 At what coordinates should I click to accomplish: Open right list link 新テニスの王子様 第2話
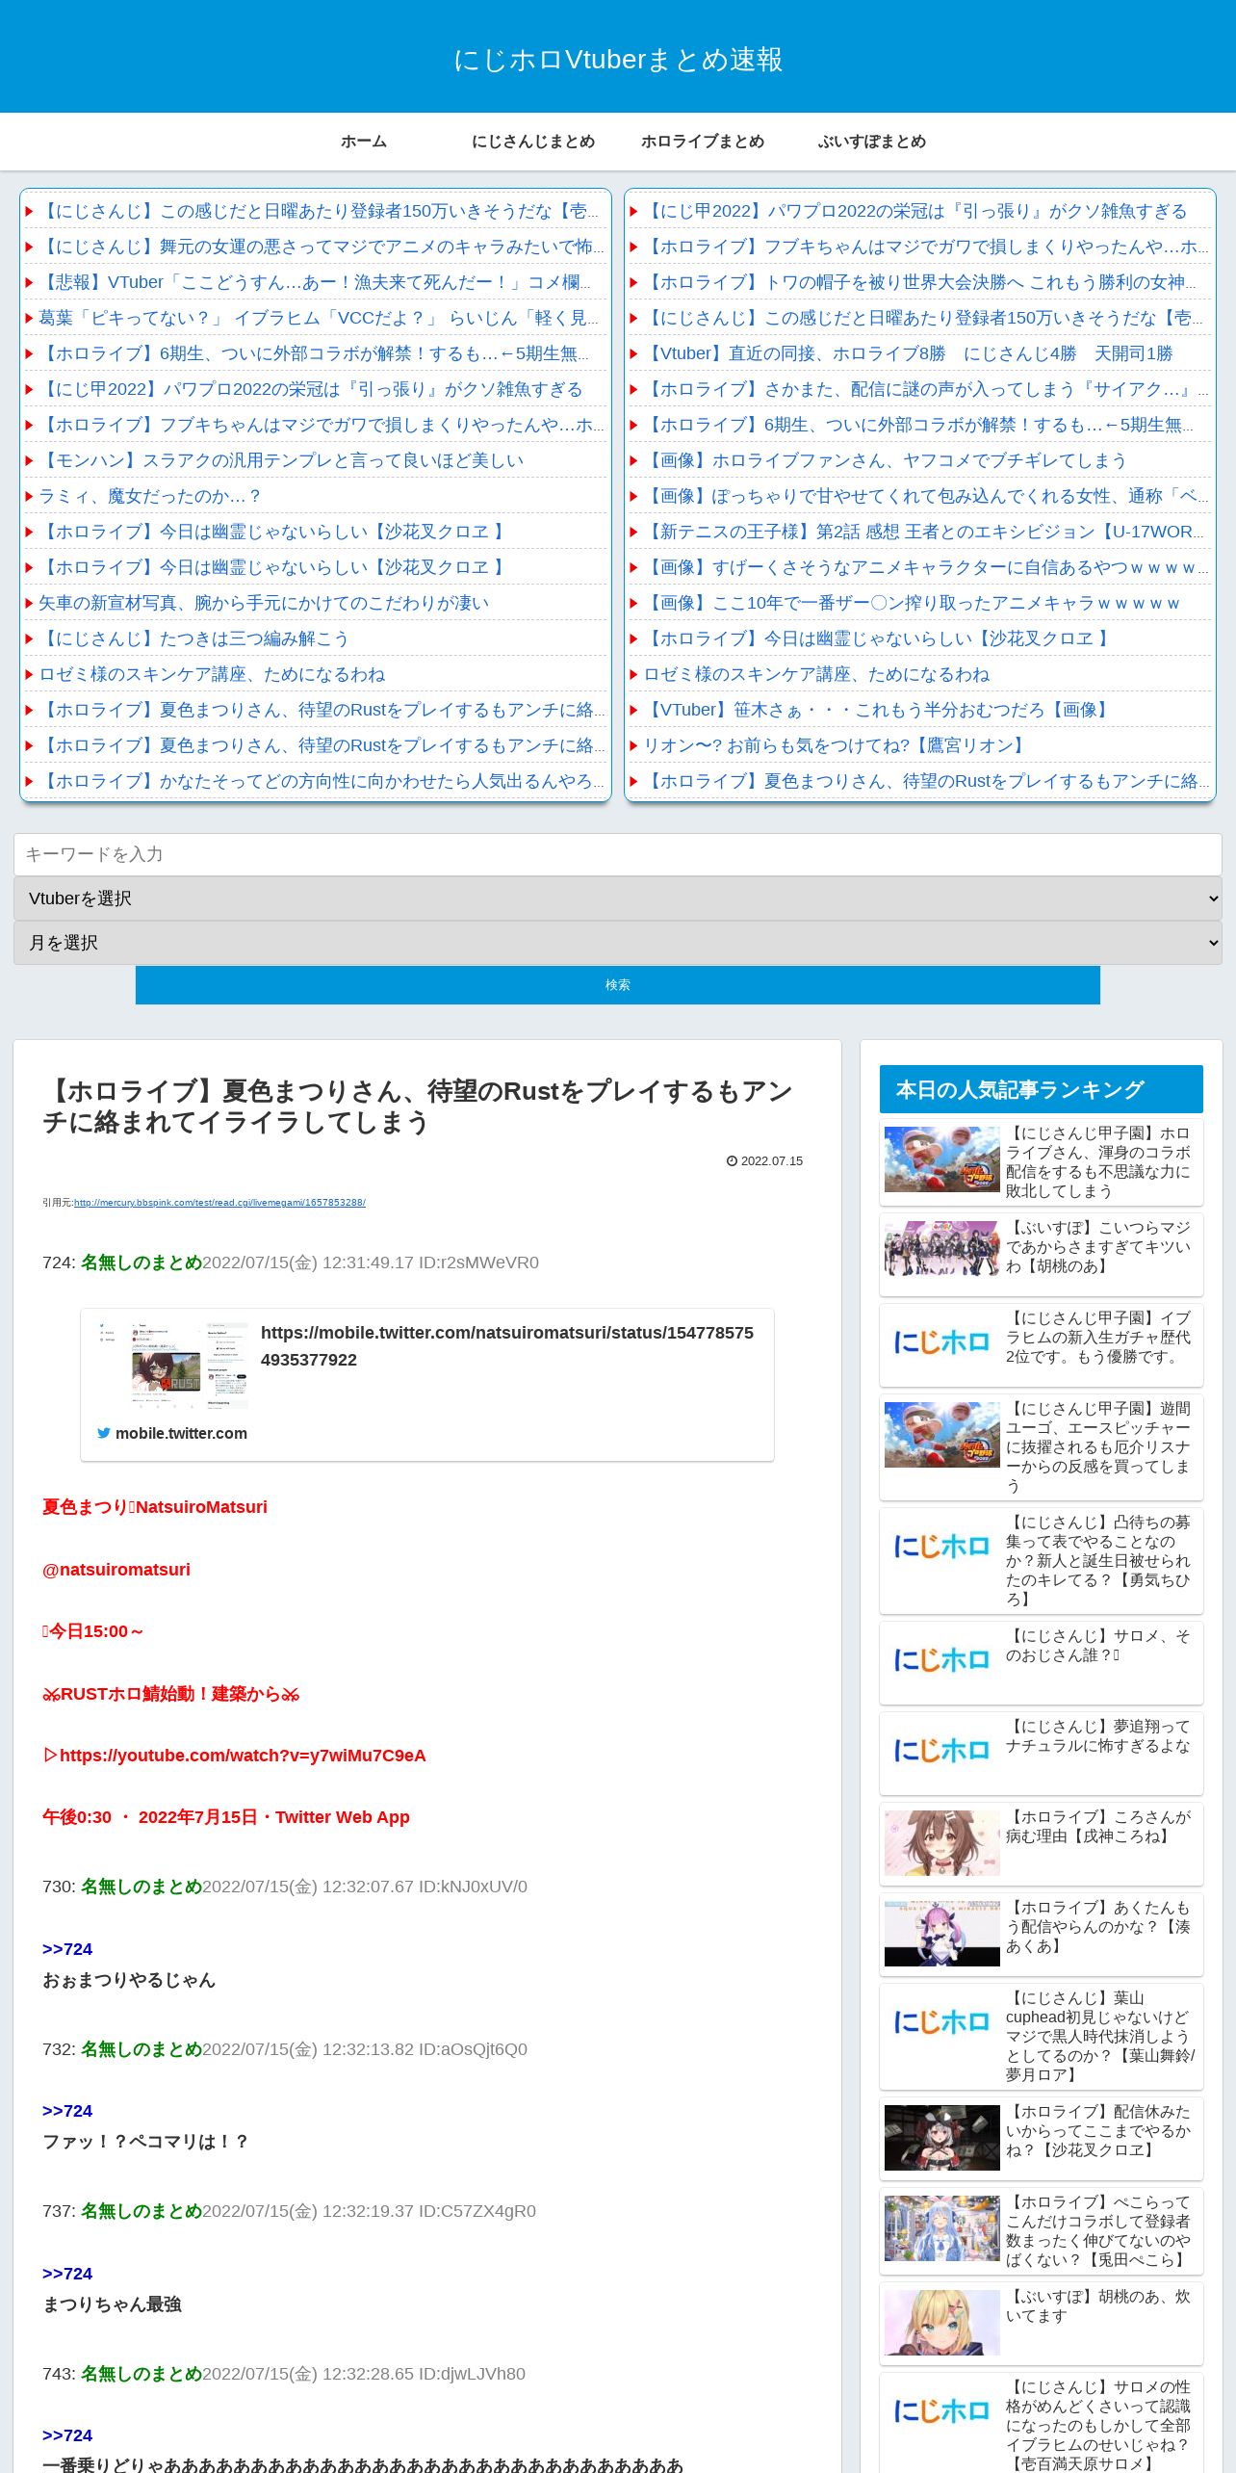[x=924, y=532]
